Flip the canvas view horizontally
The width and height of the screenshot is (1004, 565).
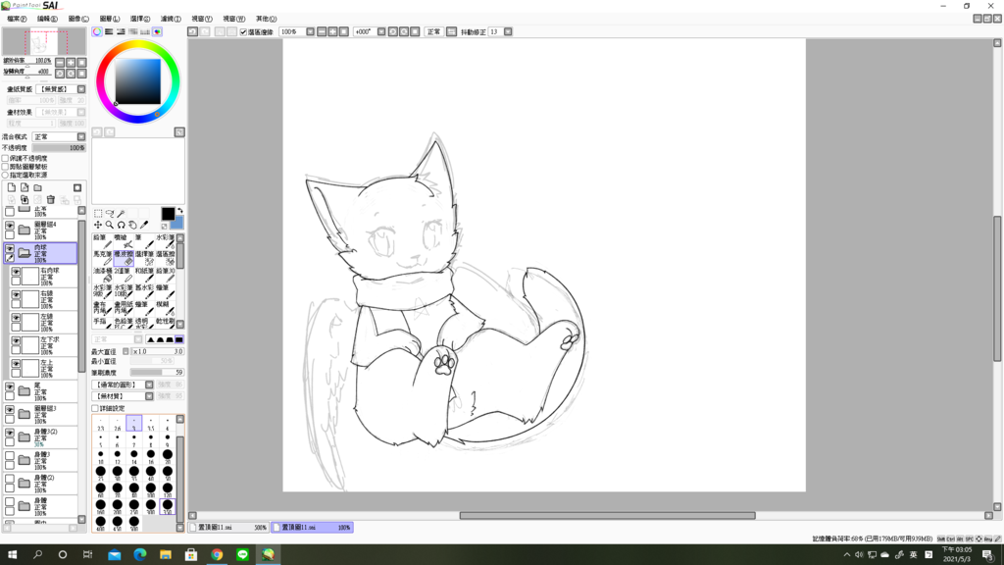(451, 31)
